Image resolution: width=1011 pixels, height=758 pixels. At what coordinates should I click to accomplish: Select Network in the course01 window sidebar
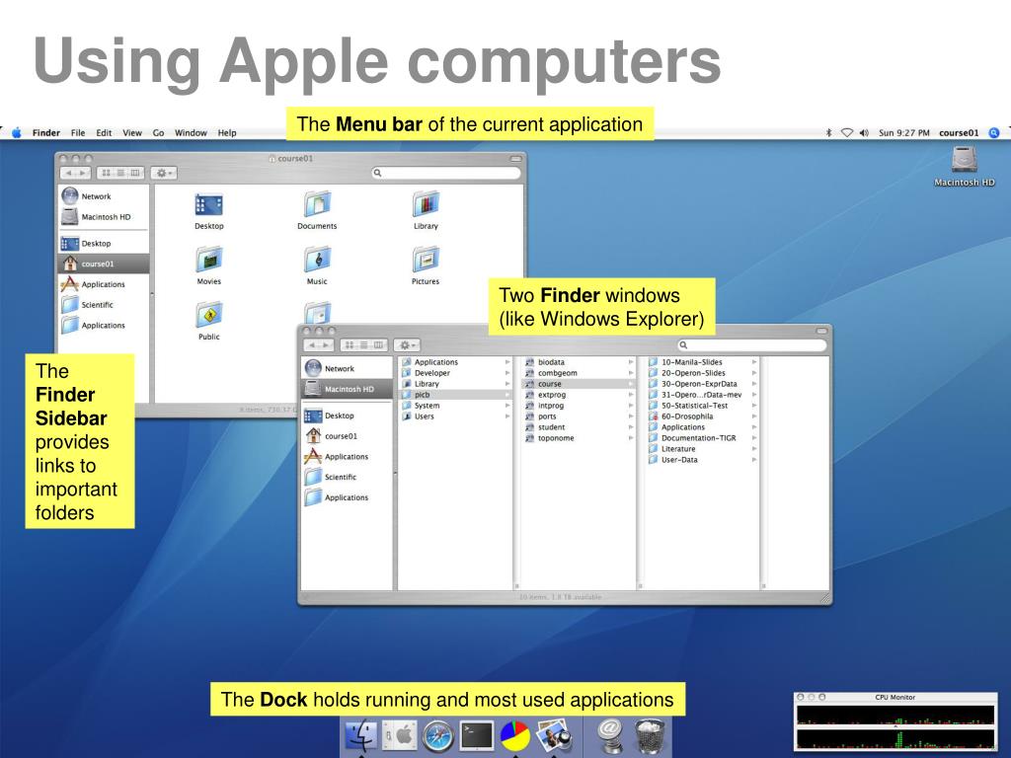[103, 196]
